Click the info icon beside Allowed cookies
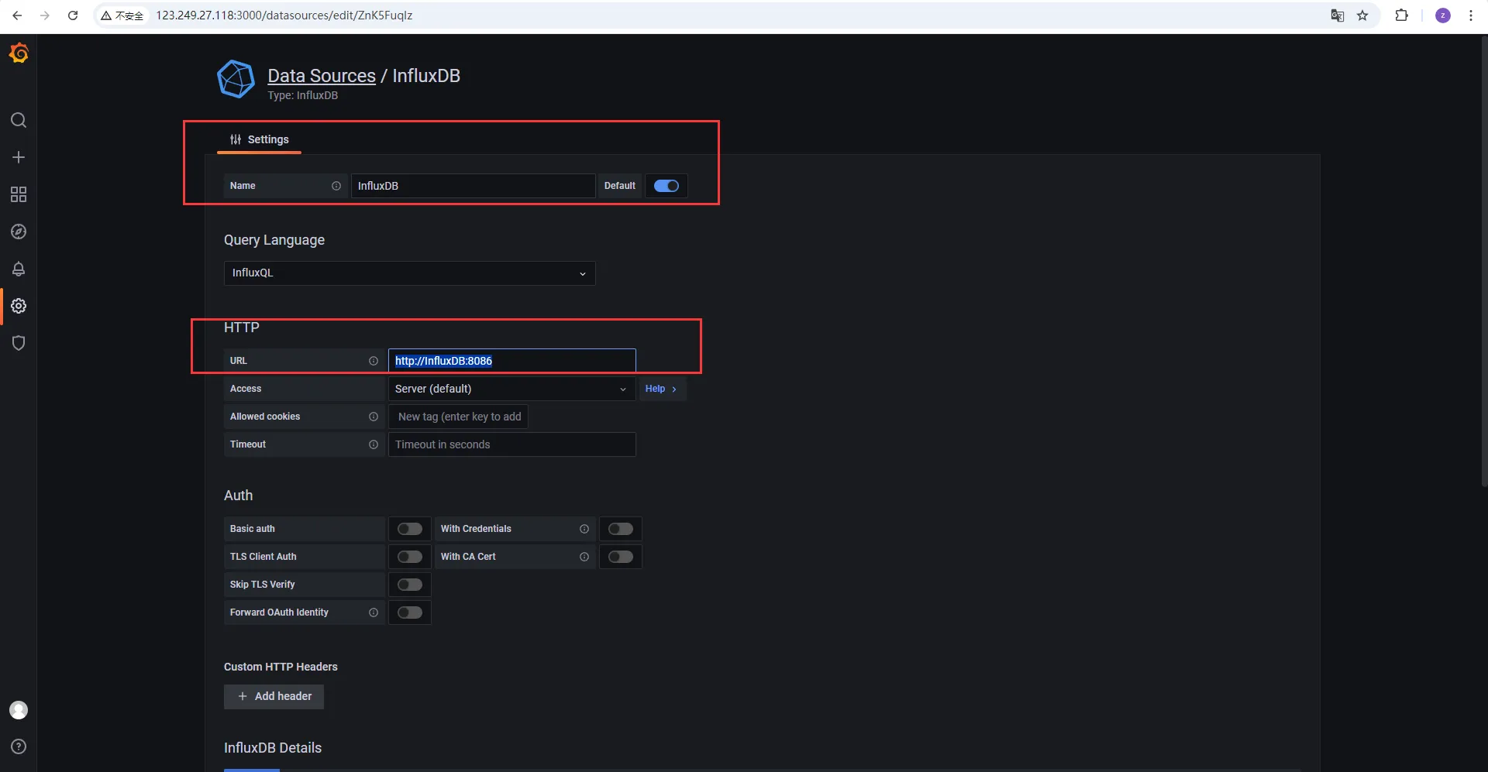 point(374,417)
